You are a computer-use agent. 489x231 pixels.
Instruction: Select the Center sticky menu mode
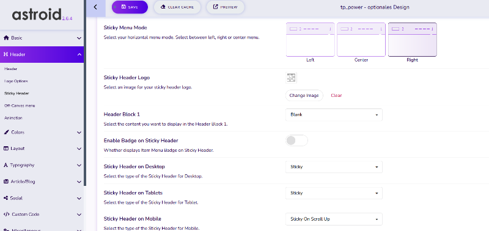tap(361, 40)
